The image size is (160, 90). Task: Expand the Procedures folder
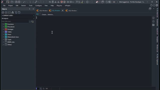(x=3, y=27)
